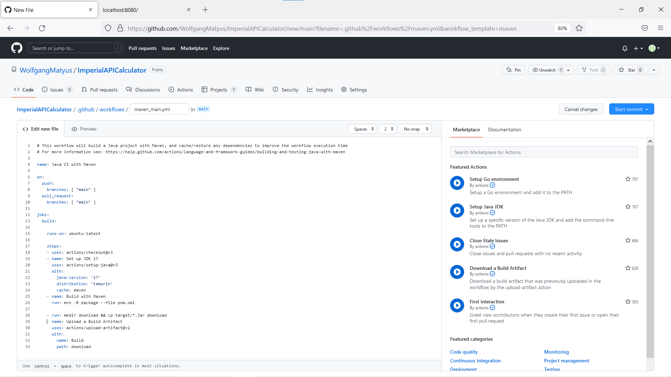
Task: Click the marketplace panel scrollbar
Action: 650,251
